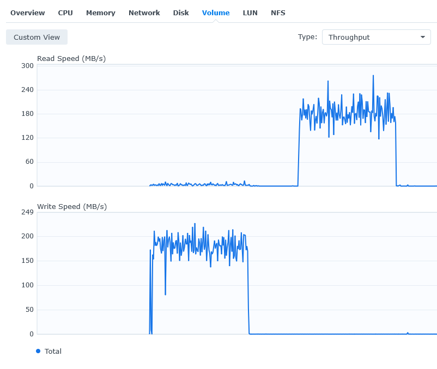Click the tallest read speed peak

(x=373, y=76)
